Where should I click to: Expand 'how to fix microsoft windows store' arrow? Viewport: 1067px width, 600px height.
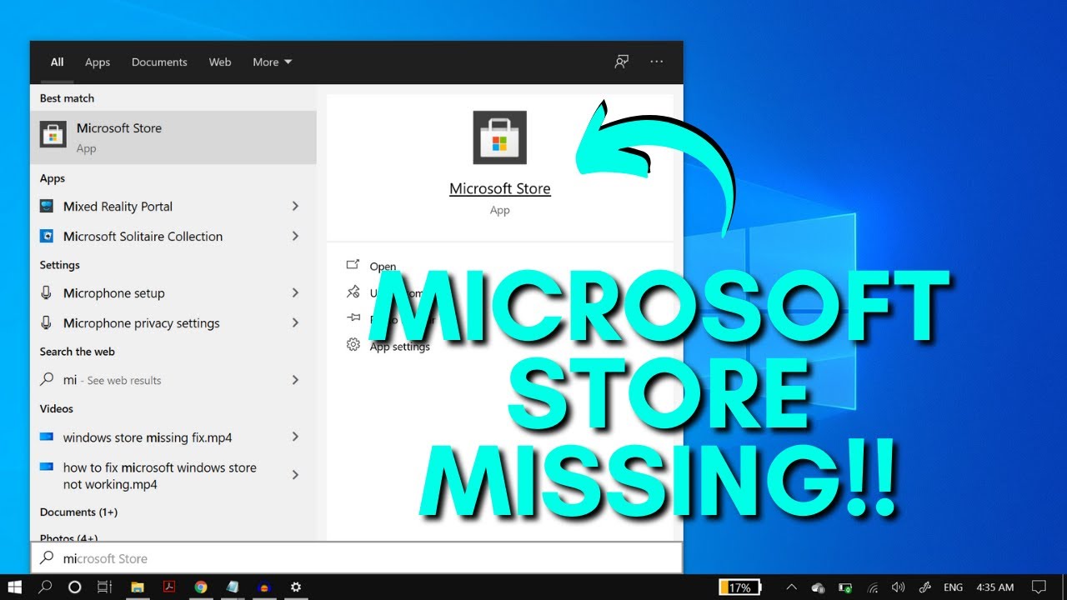pyautogui.click(x=295, y=474)
